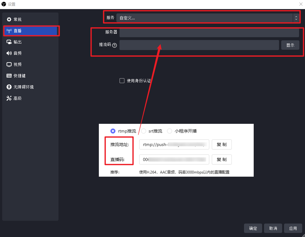Enable the 使用身份认证 checkbox
This screenshot has height=237, width=305.
coord(122,81)
